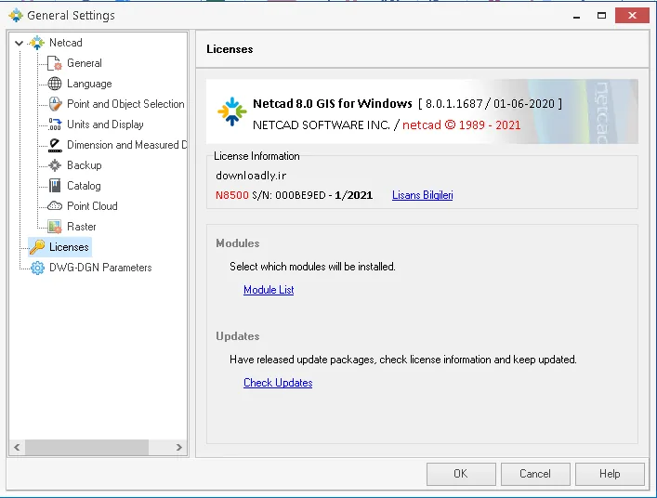The image size is (657, 498).
Task: Open Point and Object Selection settings
Action: point(125,104)
